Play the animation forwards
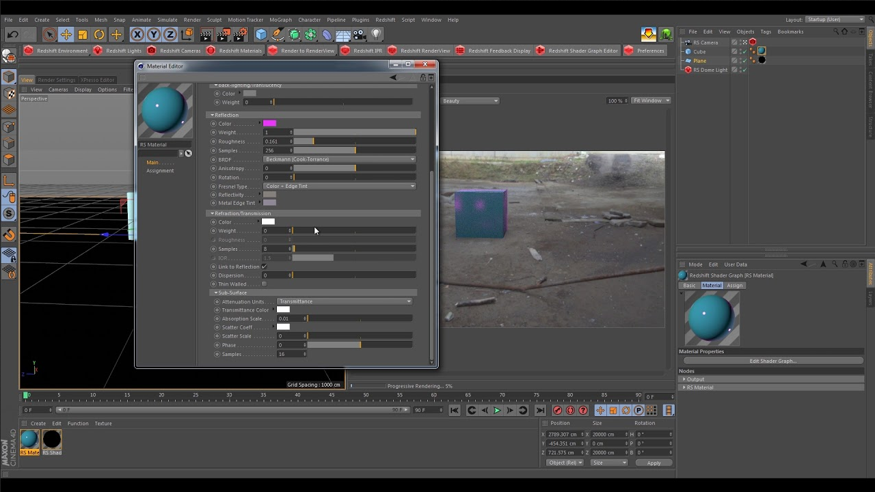Viewport: 875px width, 492px height. pos(497,411)
